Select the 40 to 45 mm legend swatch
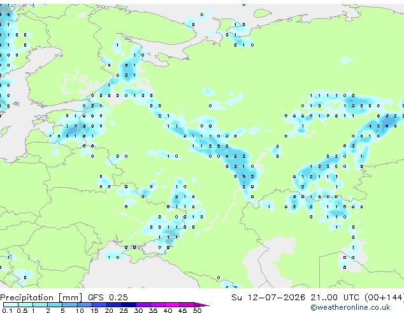Viewport: 404px width, 313px height. [173, 305]
